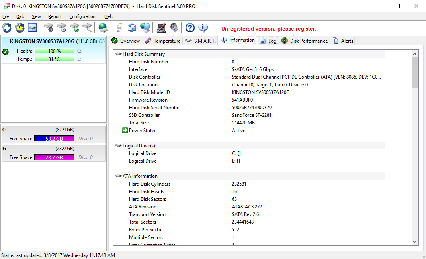
Task: Click the refresh icon with yellow warning sign
Action: pyautogui.click(x=20, y=28)
